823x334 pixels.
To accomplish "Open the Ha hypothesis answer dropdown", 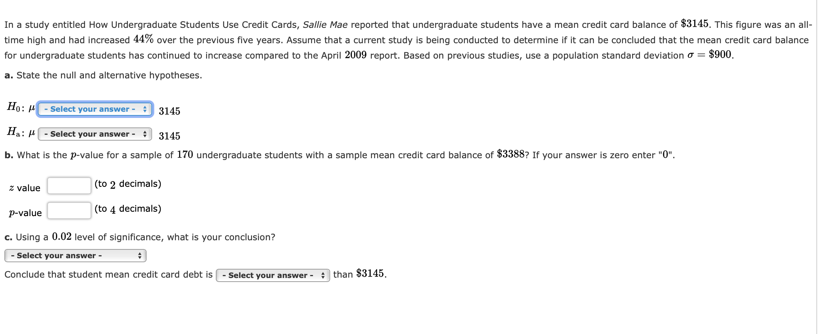I will point(95,134).
